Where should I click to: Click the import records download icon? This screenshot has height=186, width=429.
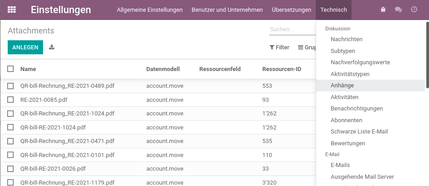(52, 47)
